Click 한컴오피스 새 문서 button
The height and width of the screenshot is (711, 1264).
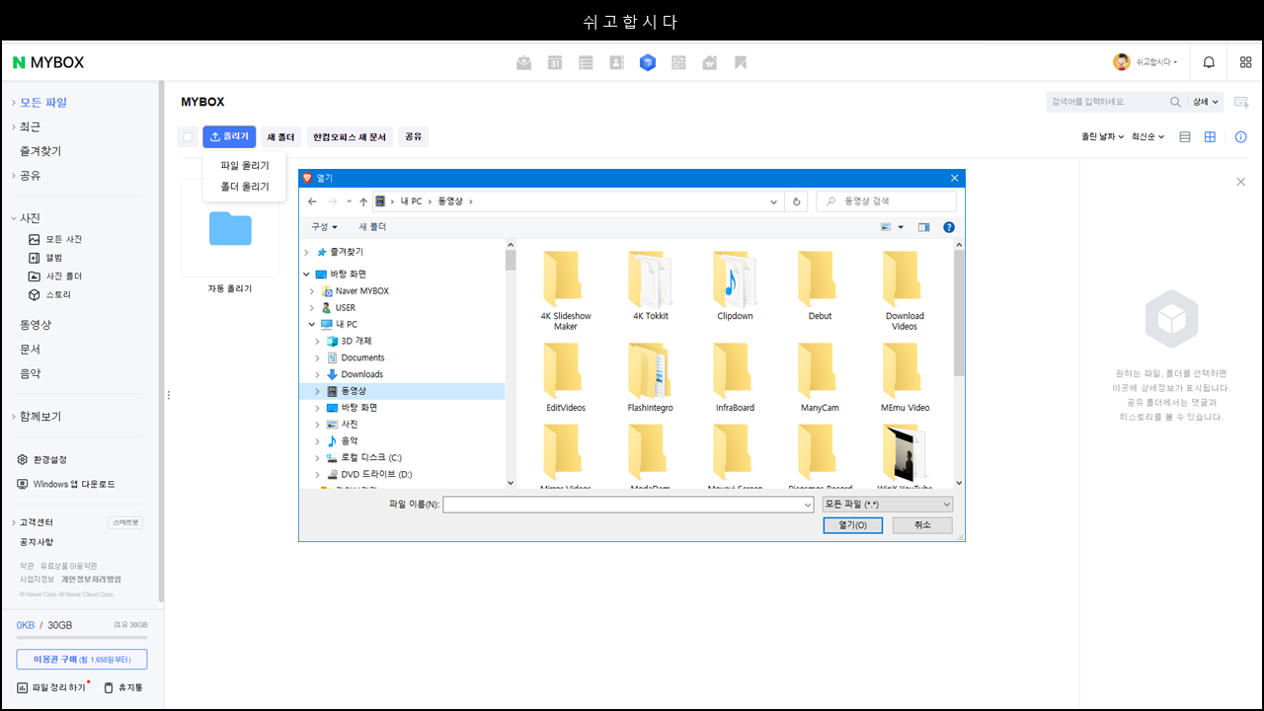click(350, 136)
